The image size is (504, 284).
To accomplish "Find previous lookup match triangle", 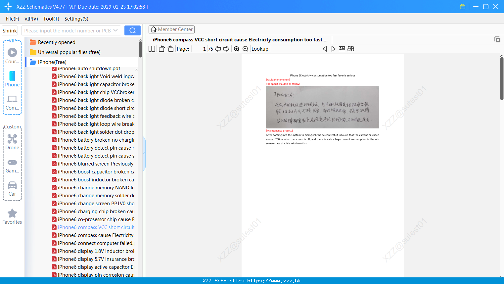I will [325, 49].
